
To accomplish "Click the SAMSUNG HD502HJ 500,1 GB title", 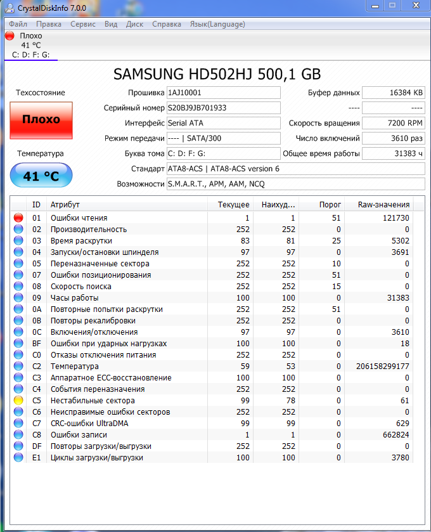I will [x=217, y=74].
